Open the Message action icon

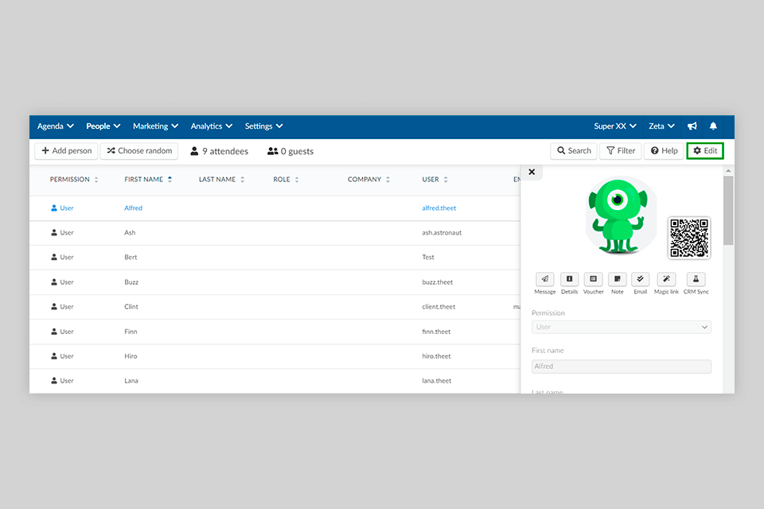coord(544,279)
